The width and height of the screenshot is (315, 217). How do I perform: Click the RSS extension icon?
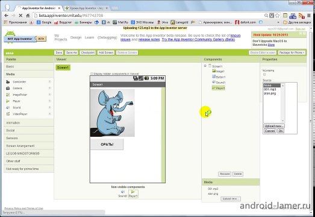pos(301,16)
